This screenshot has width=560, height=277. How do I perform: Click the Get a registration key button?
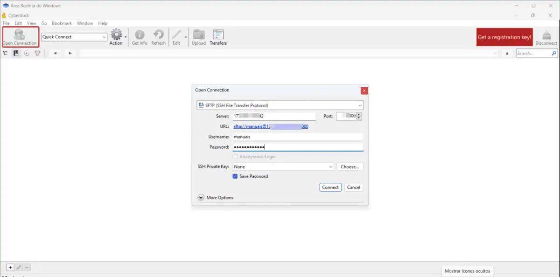504,37
